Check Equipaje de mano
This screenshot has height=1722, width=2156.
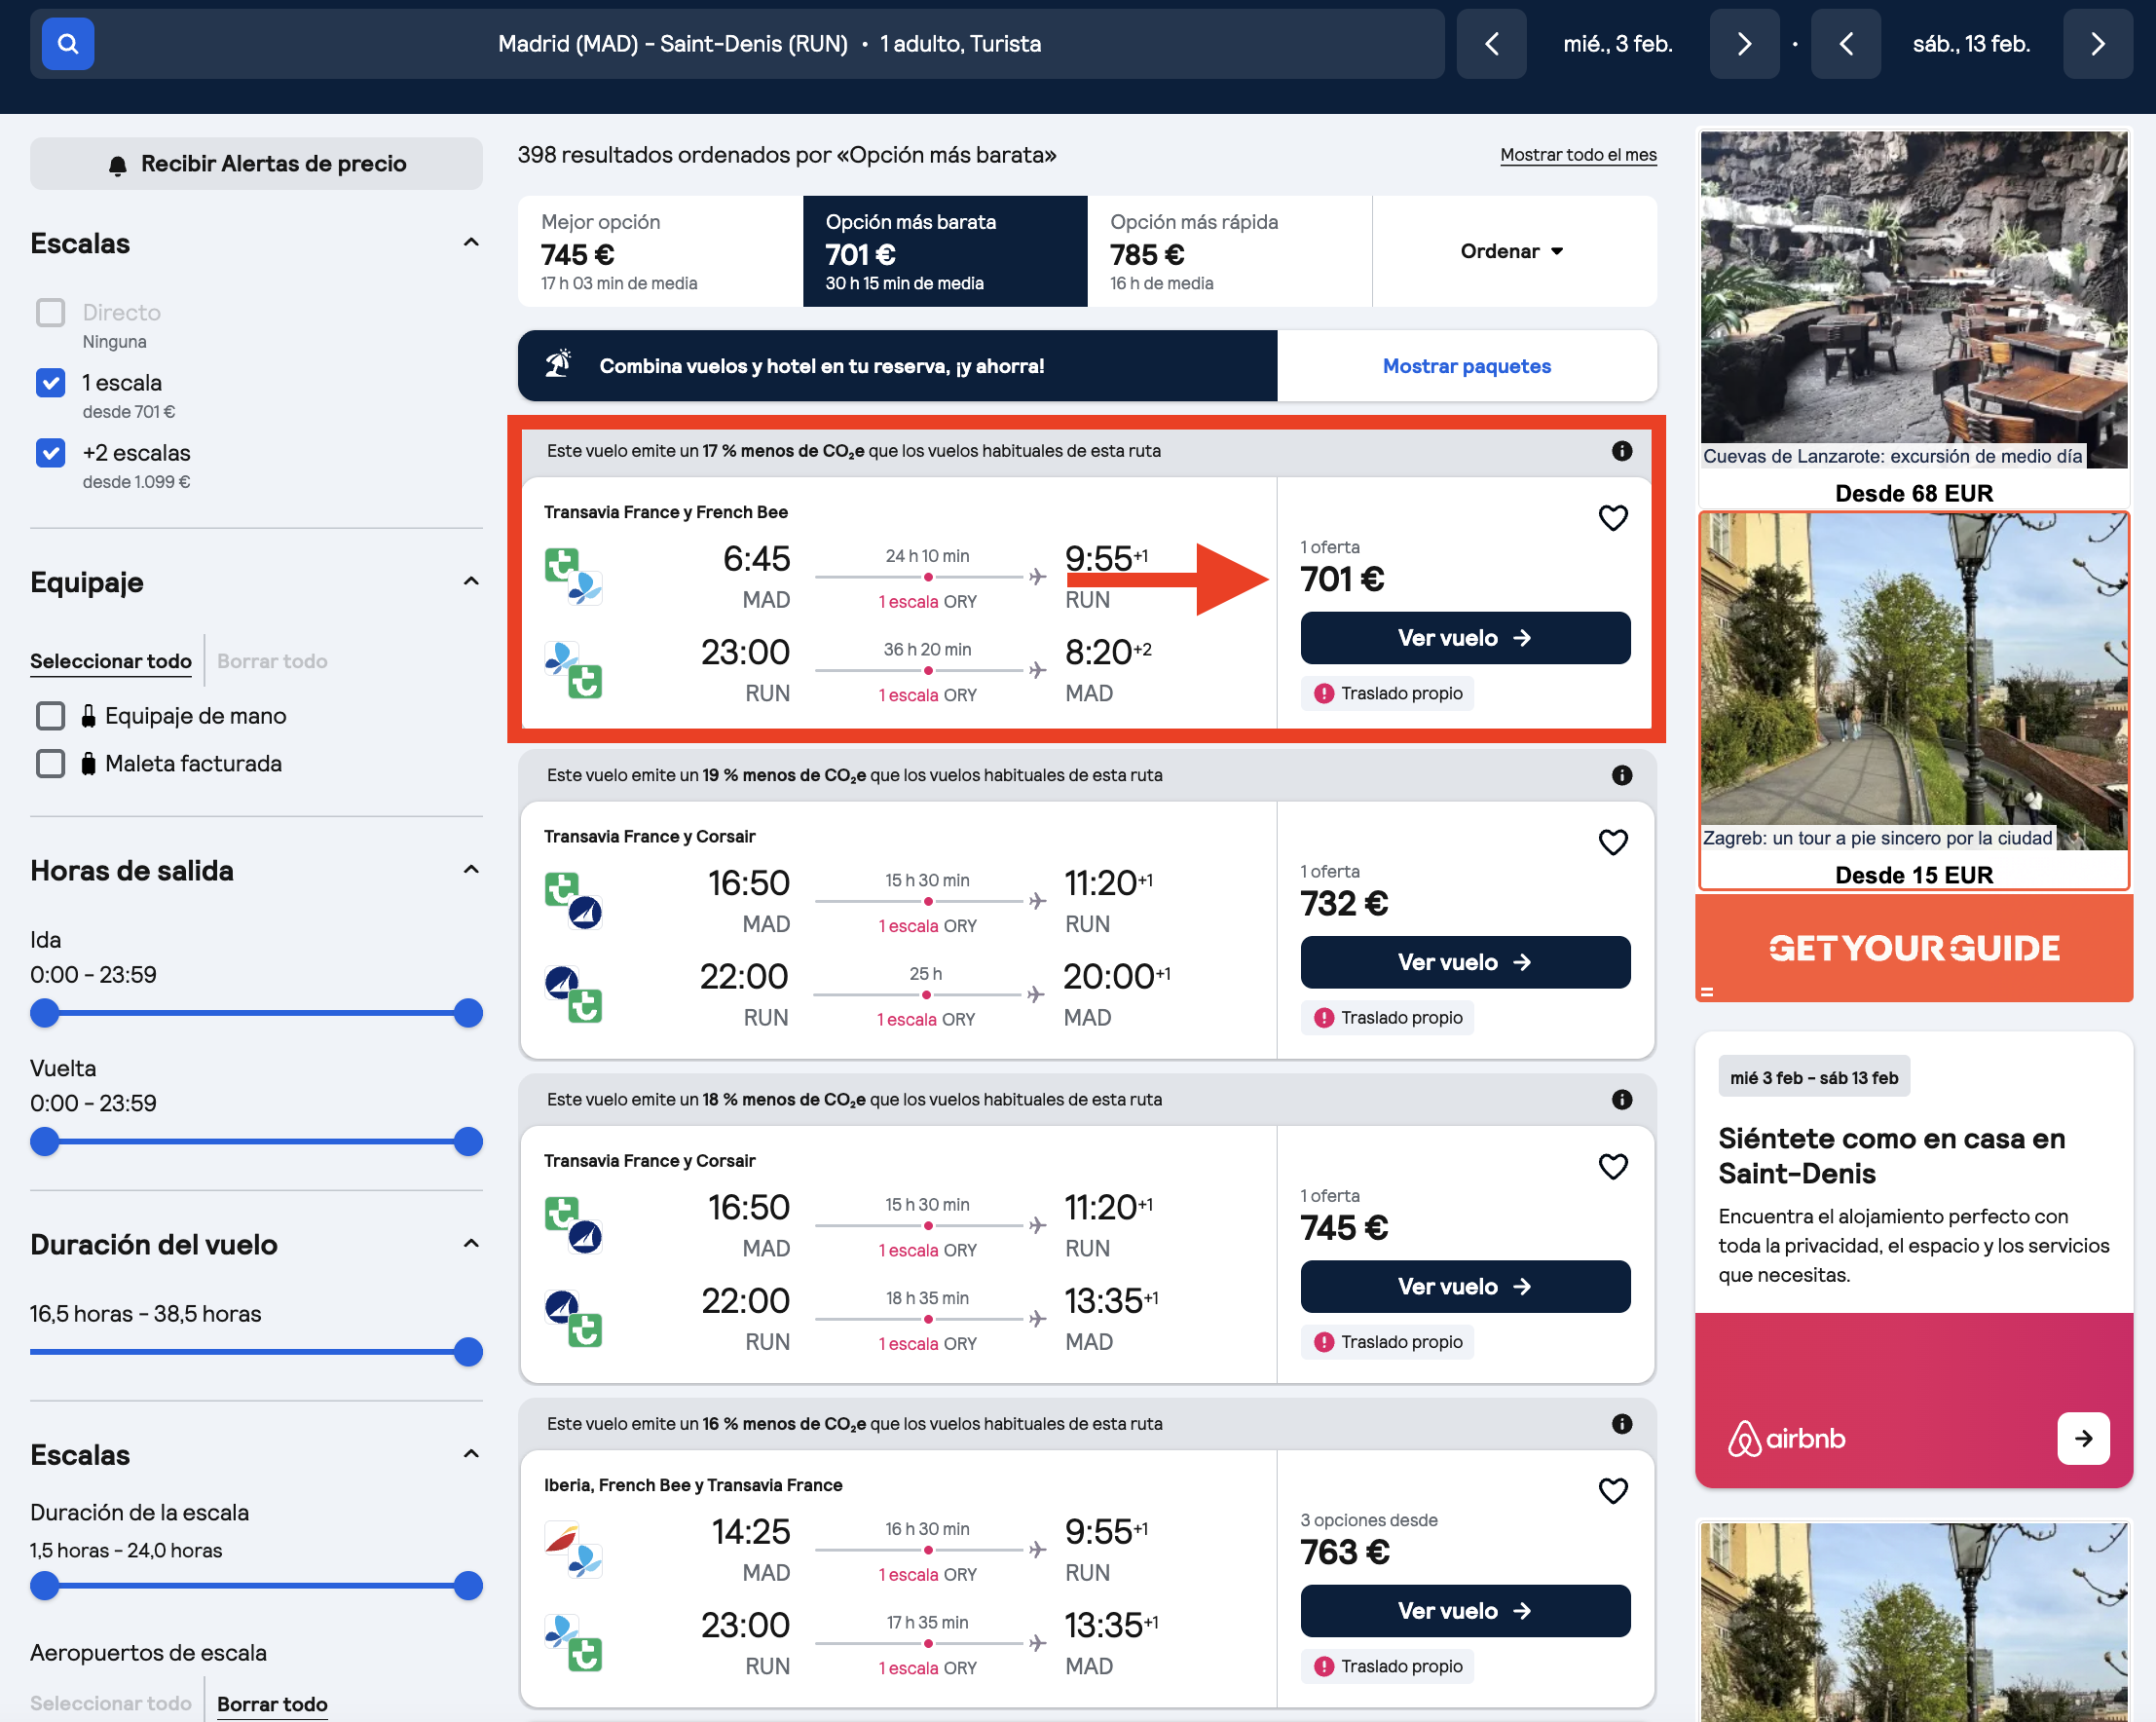tap(50, 716)
